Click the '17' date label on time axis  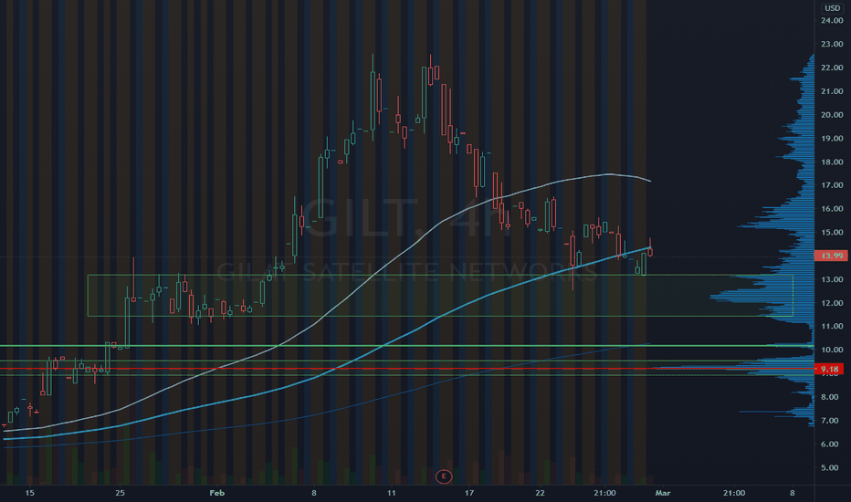469,493
